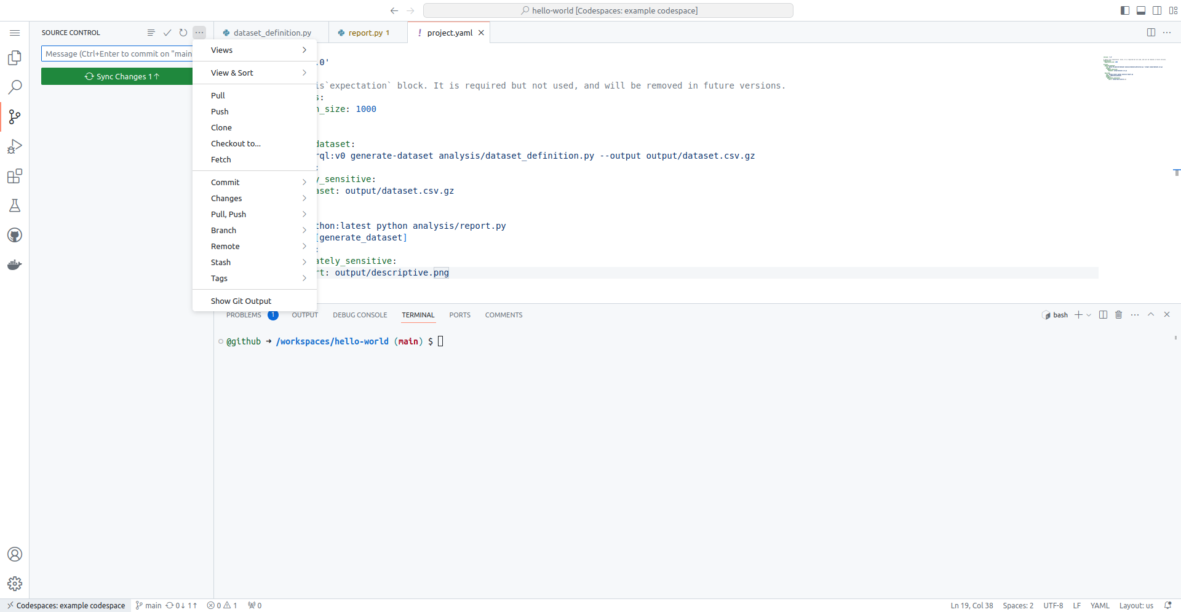Click the notifications bell in status bar

(x=1168, y=606)
